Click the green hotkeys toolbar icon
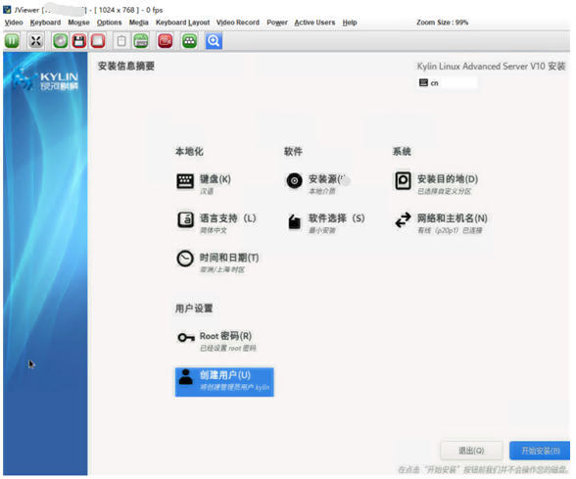 pos(190,41)
